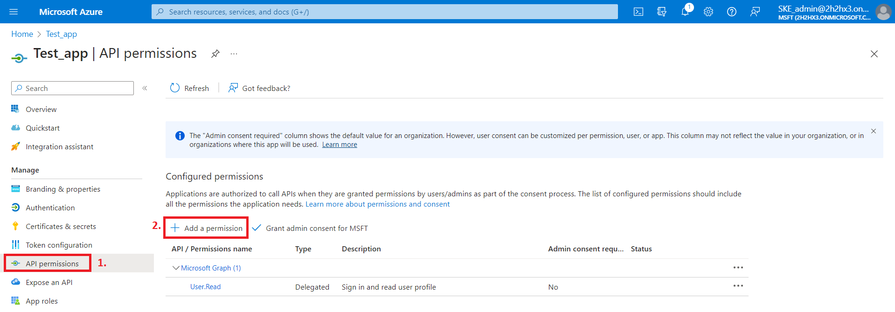The image size is (895, 312).
Task: Open more options for User.Read row
Action: [x=738, y=286]
